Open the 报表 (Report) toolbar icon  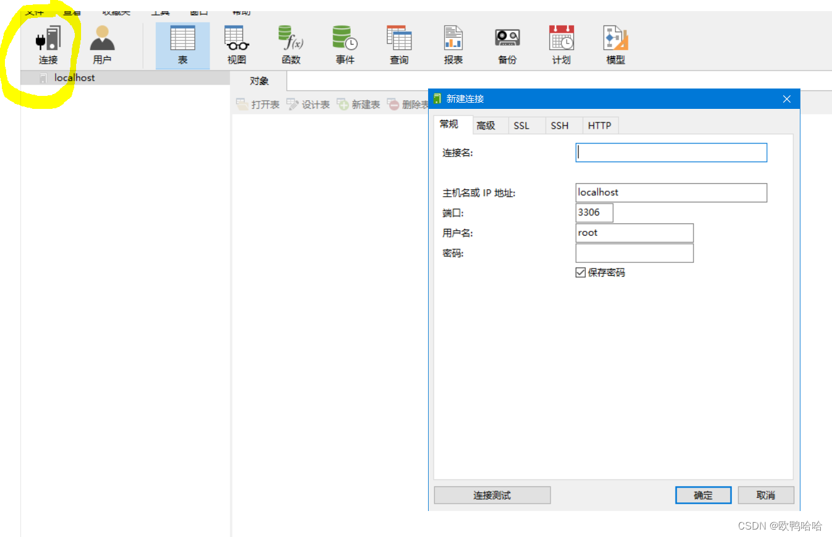pos(453,45)
